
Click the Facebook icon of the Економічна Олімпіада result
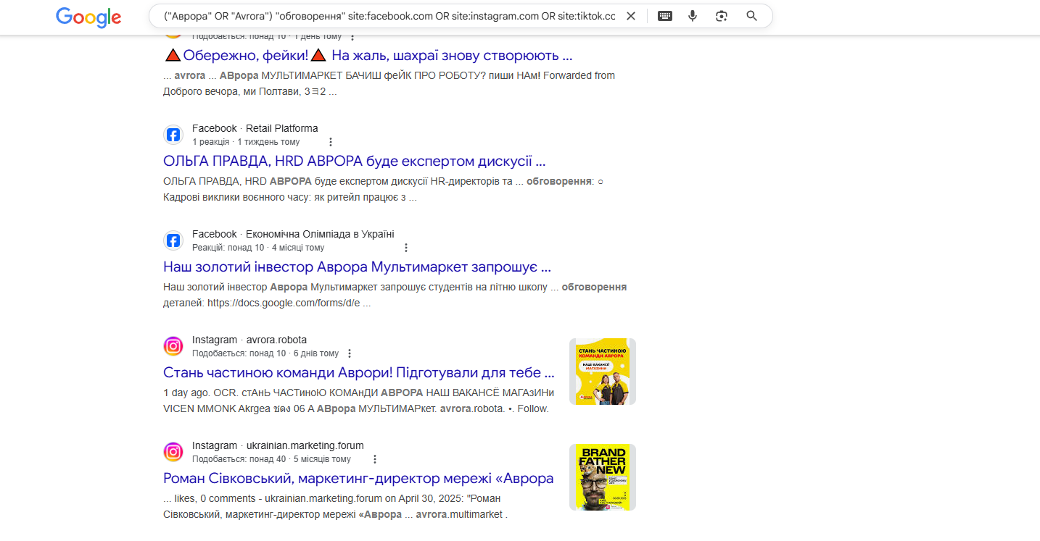pos(173,240)
